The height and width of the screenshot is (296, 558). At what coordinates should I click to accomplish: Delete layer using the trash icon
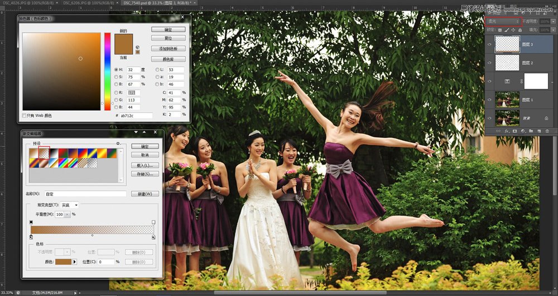click(547, 131)
